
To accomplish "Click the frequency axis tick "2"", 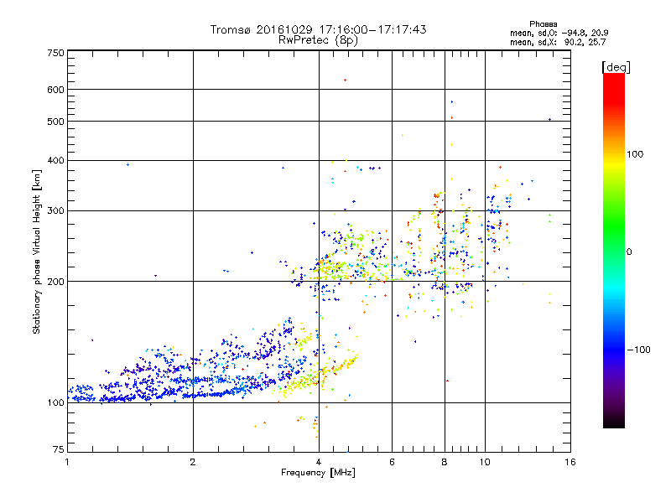I will point(193,462).
